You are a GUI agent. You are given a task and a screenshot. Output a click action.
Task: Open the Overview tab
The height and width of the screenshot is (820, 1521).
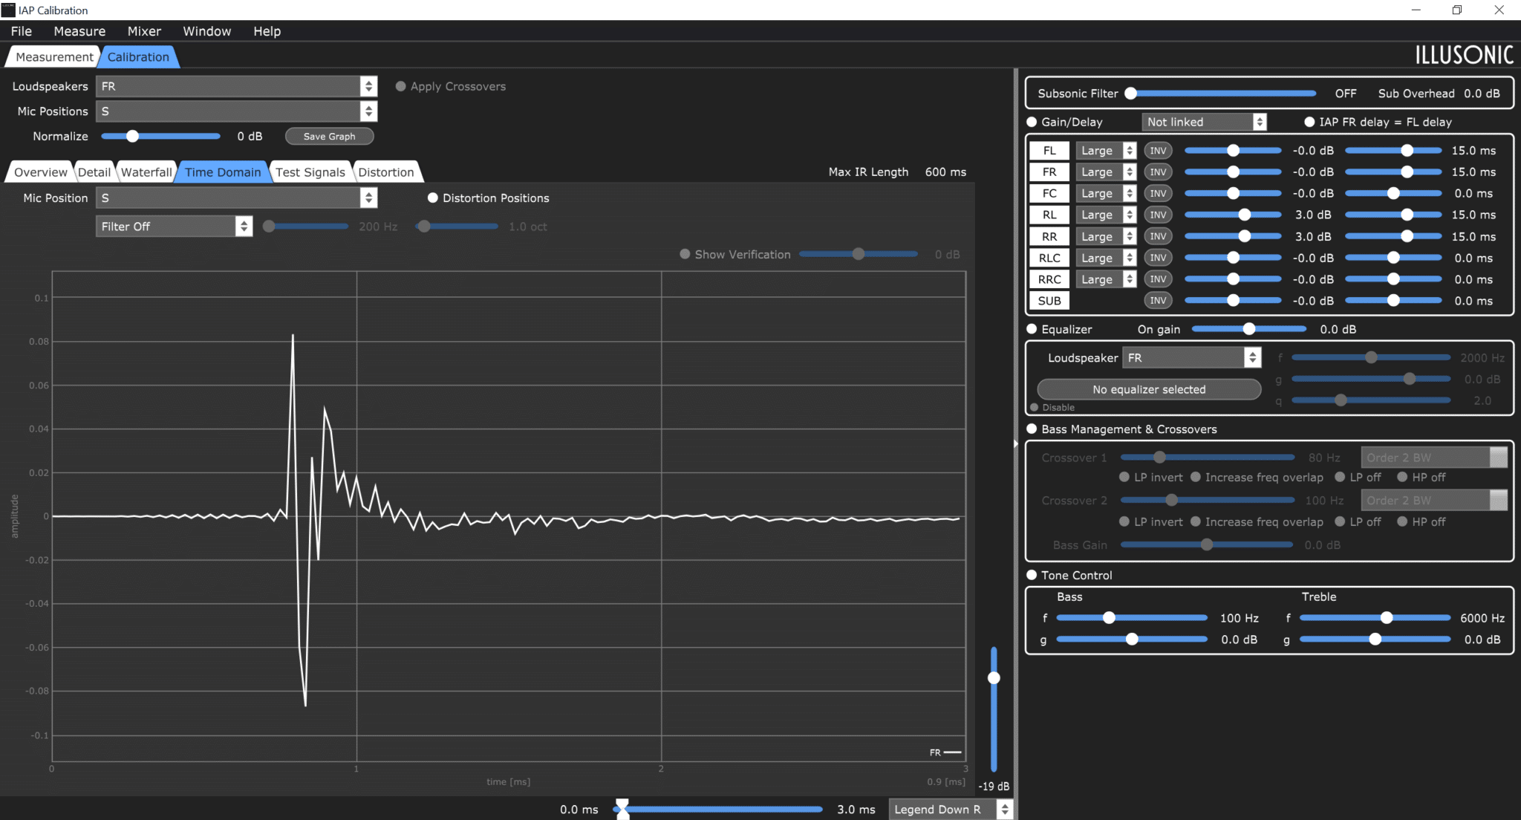point(40,172)
